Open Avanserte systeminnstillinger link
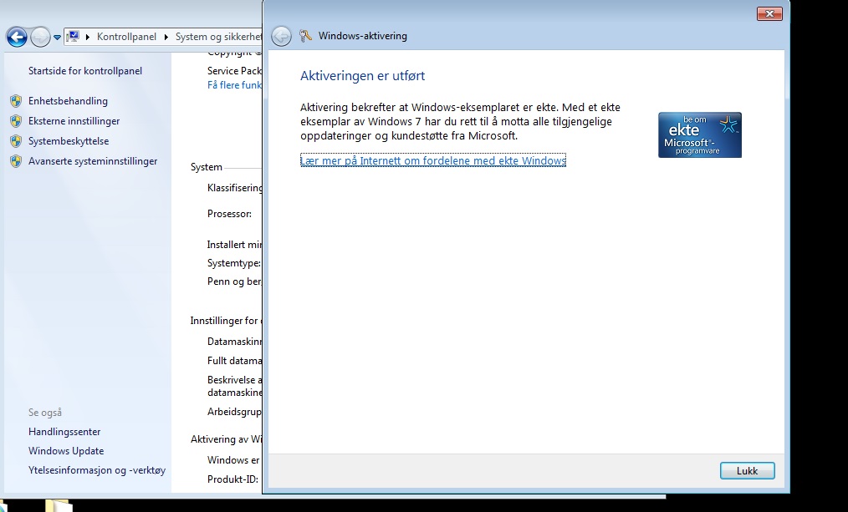The height and width of the screenshot is (512, 848). pos(93,161)
